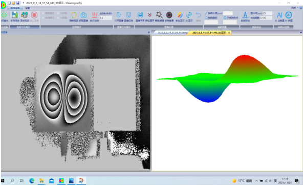The height and width of the screenshot is (186, 304).
Task: Toggle the upper AI checkbox in ribbon
Action: pos(58,13)
